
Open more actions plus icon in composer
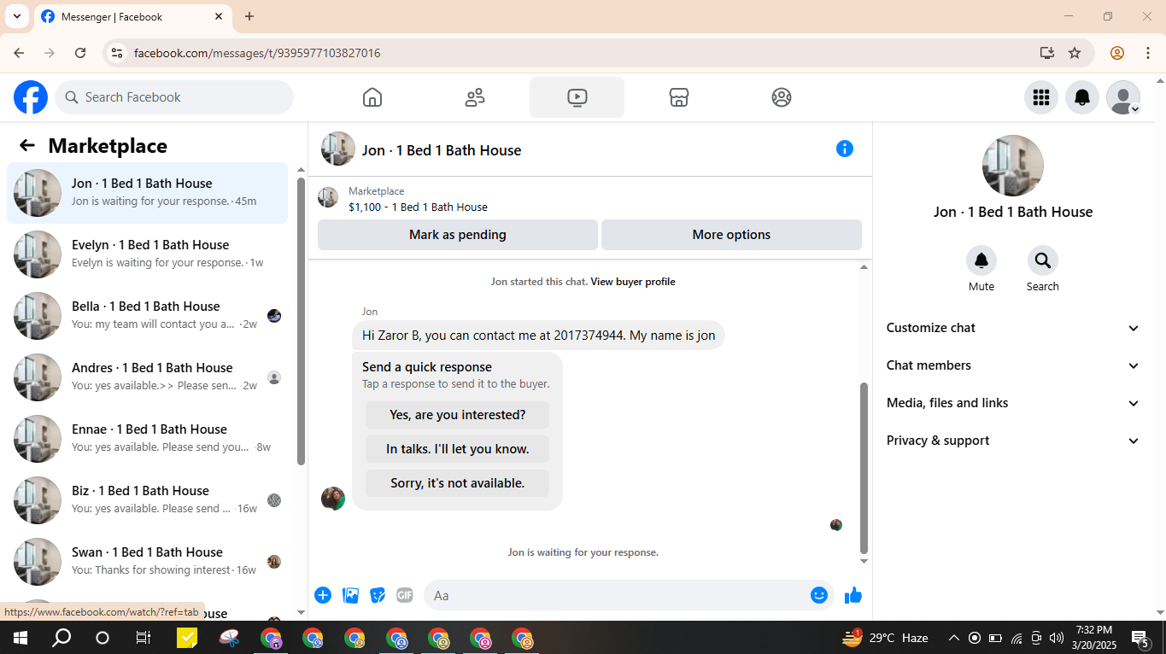click(x=323, y=595)
